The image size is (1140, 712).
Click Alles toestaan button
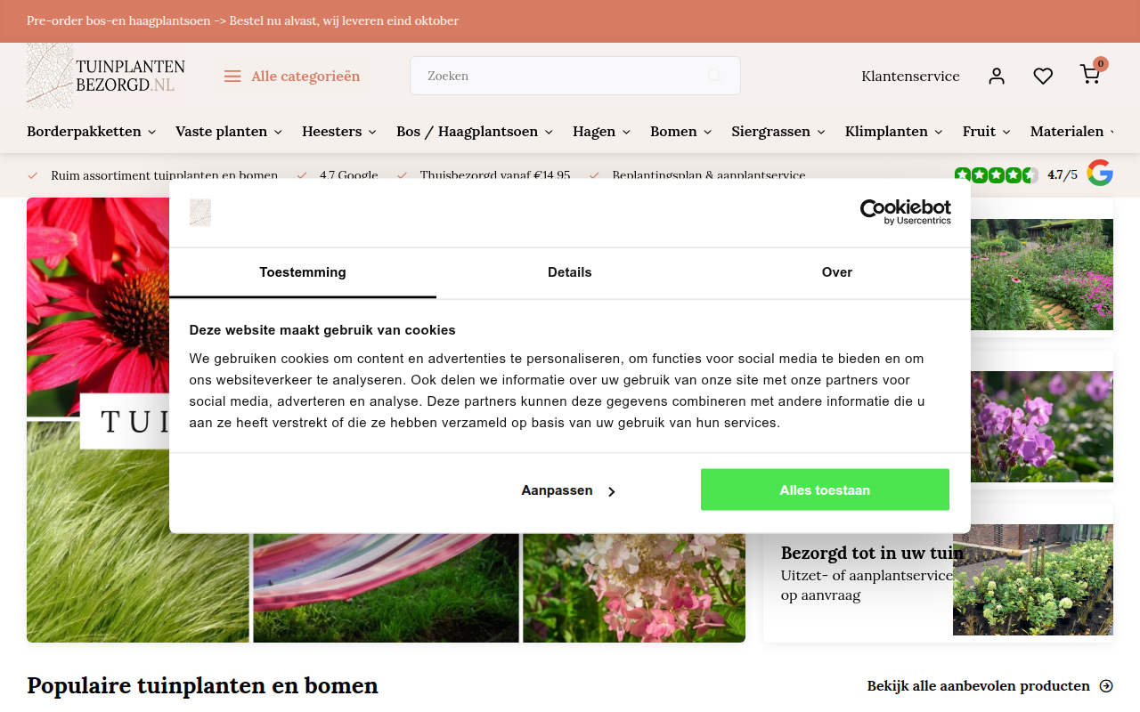825,489
